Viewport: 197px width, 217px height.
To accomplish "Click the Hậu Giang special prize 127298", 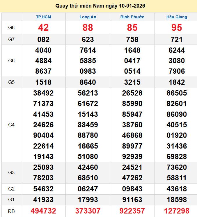I will tap(177, 211).
